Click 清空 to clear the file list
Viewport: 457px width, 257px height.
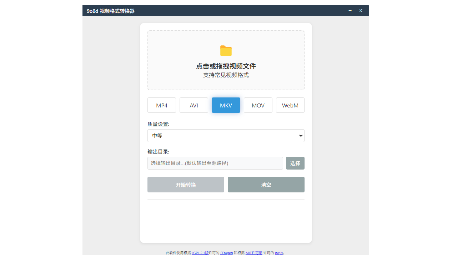(x=266, y=185)
